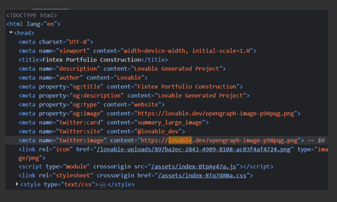Select the og:image meta node
The width and height of the screenshot is (337, 202).
click(x=160, y=113)
